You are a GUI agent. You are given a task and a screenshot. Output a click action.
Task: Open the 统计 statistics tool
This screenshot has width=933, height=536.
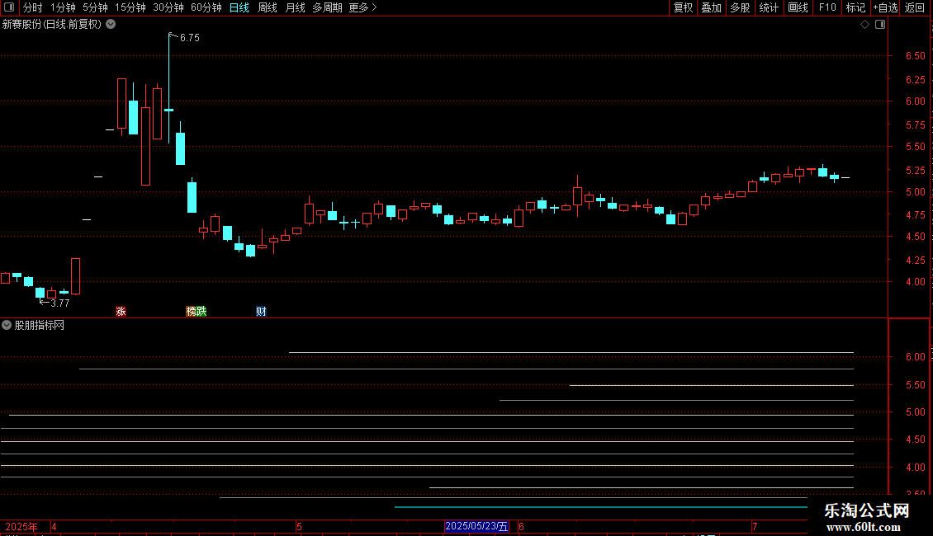pos(768,7)
